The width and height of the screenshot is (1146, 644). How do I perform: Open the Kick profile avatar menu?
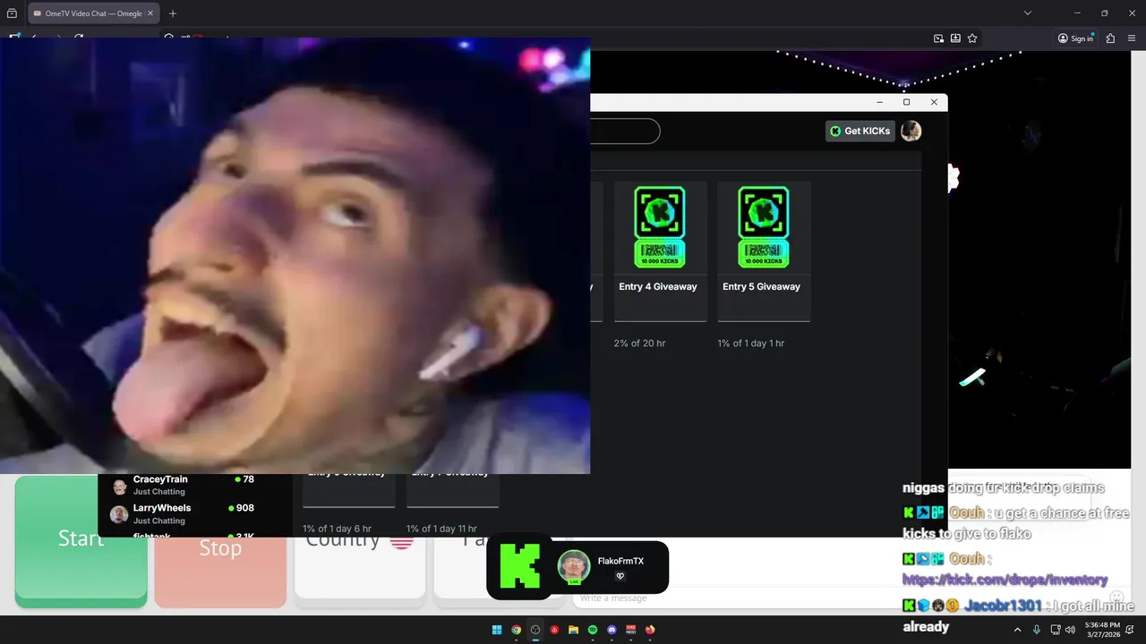click(911, 131)
